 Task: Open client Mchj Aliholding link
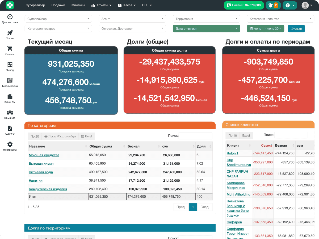(238, 194)
